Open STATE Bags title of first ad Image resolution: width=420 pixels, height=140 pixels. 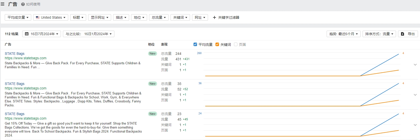pos(14,54)
